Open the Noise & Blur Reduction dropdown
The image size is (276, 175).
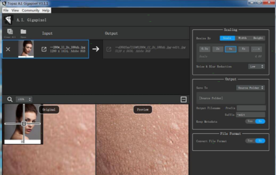pos(256,66)
